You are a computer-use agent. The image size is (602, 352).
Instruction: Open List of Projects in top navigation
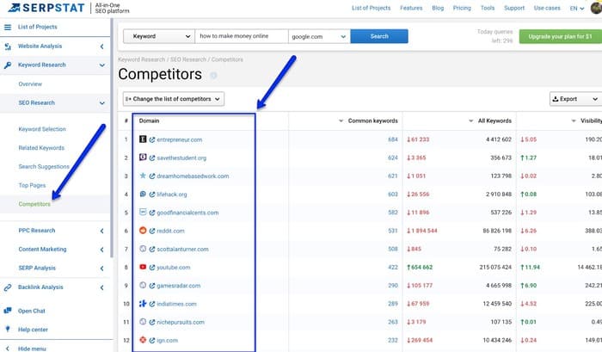371,8
